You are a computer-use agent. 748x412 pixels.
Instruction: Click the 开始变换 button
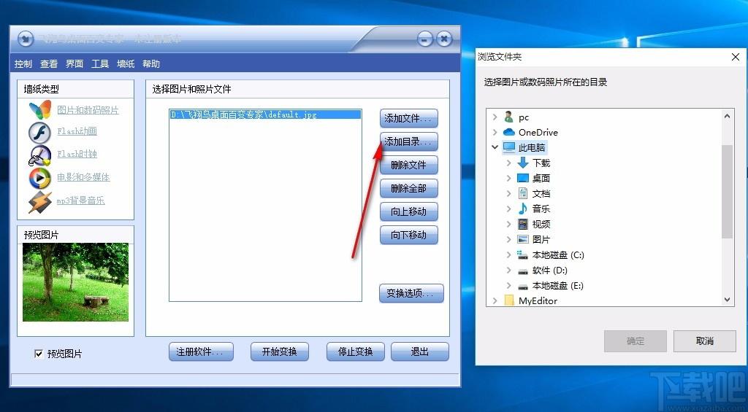[280, 352]
